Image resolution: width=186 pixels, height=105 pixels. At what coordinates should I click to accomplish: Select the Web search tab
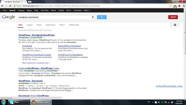point(20,25)
